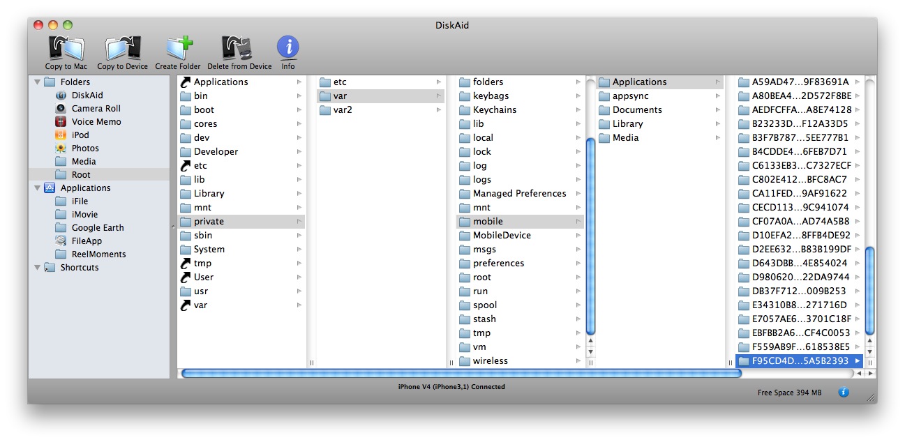Screen dimensions: 905x442
Task: Select the Photos sidebar item
Action: (x=85, y=148)
